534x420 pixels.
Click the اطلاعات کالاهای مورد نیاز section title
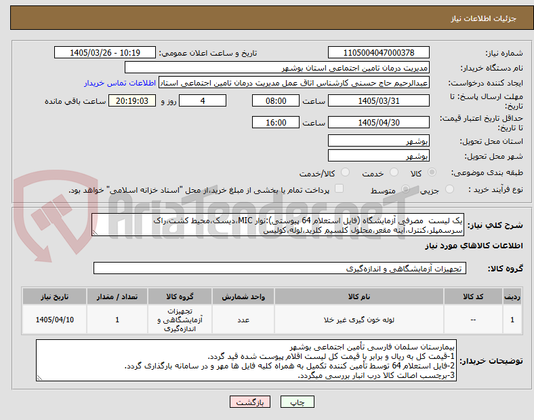coord(474,246)
